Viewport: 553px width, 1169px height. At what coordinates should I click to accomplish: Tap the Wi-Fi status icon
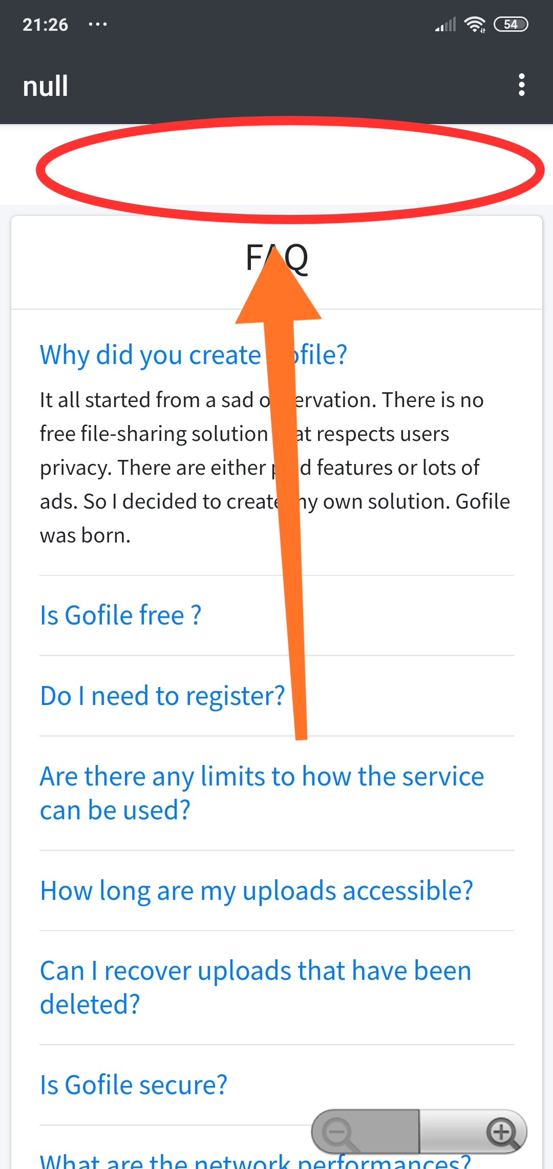[475, 24]
